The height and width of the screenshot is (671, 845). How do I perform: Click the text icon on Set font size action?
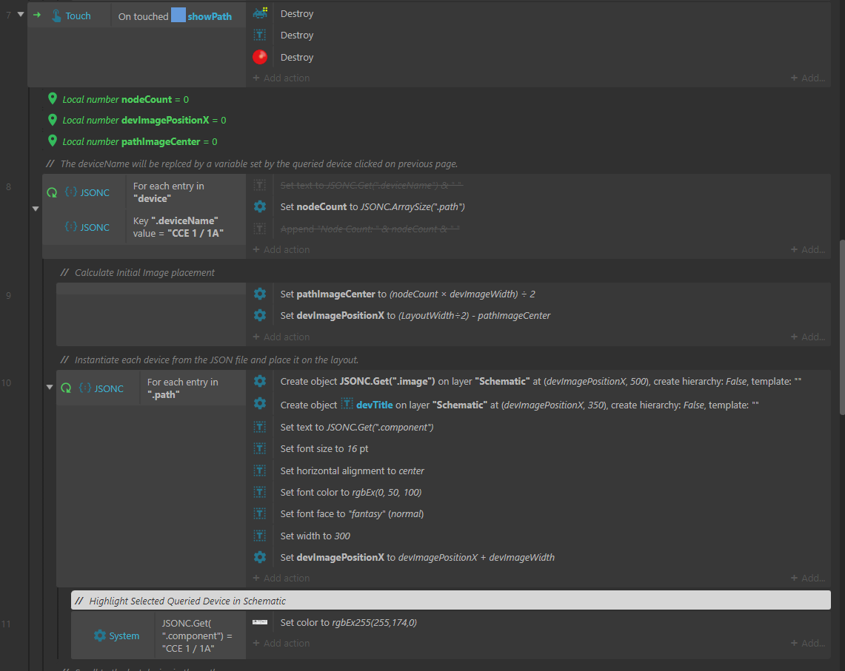(x=260, y=448)
